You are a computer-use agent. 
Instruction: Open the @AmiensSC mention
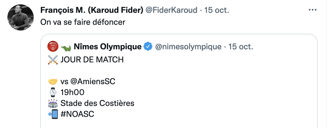click(93, 82)
